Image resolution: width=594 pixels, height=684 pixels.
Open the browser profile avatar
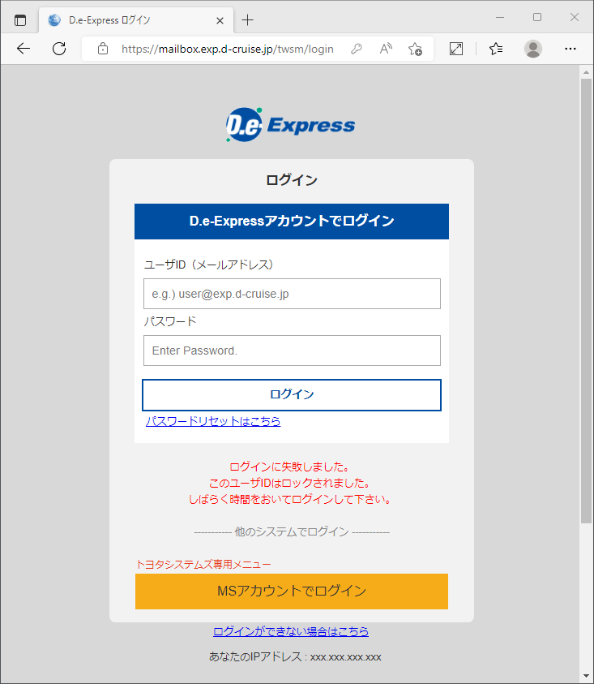click(533, 49)
